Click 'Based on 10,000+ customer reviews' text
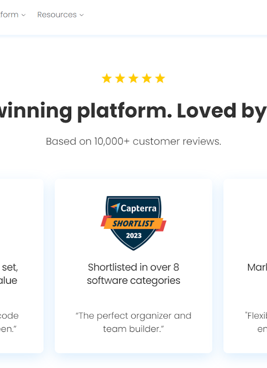This screenshot has height=368, width=267. 133,142
